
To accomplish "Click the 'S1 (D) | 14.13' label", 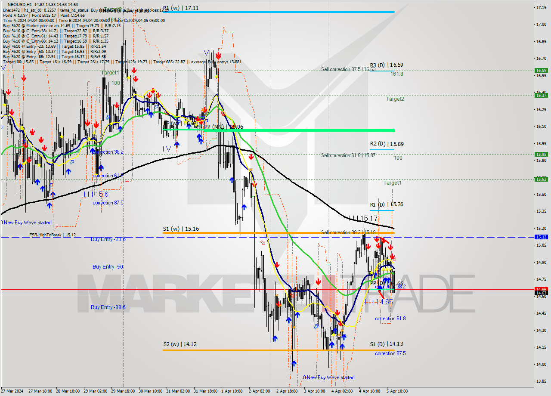I will point(387,344).
